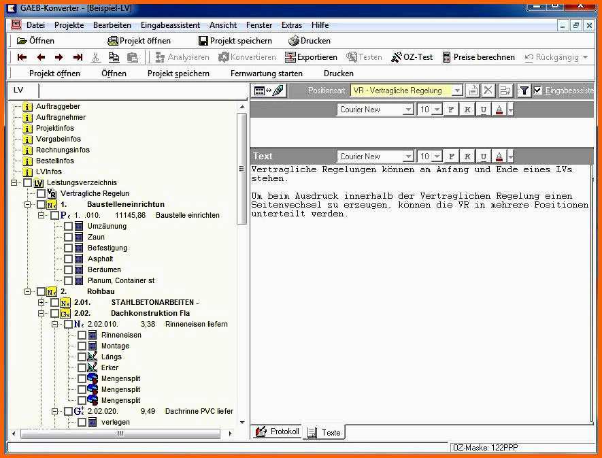Click Projekt öffnen text button in third row

[x=54, y=73]
